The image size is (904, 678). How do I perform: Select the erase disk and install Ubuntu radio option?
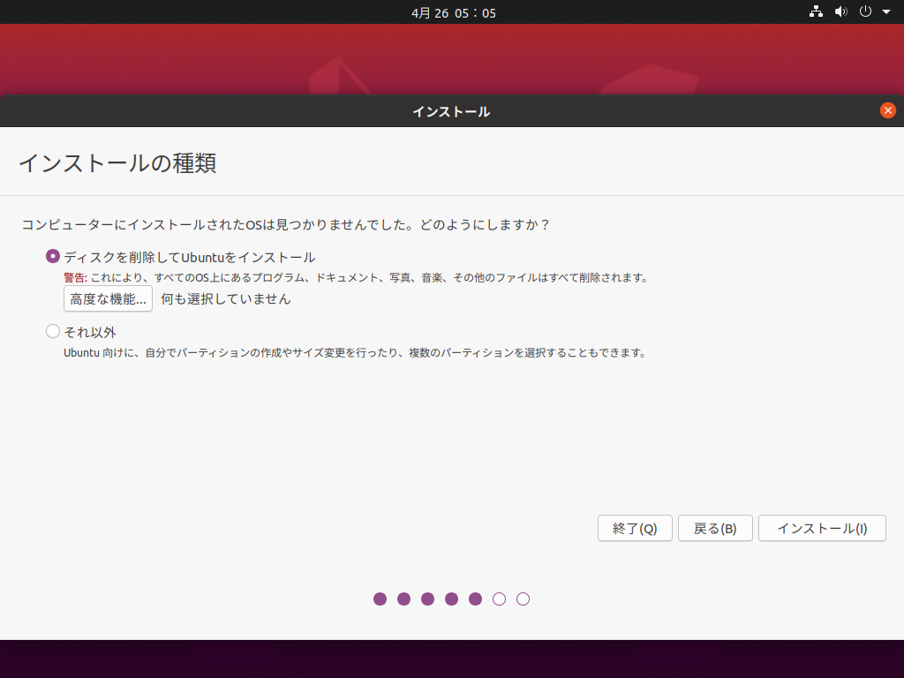tap(53, 256)
